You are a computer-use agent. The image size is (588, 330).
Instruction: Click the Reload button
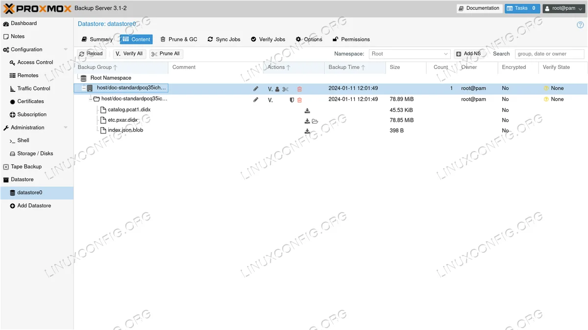[x=91, y=54]
